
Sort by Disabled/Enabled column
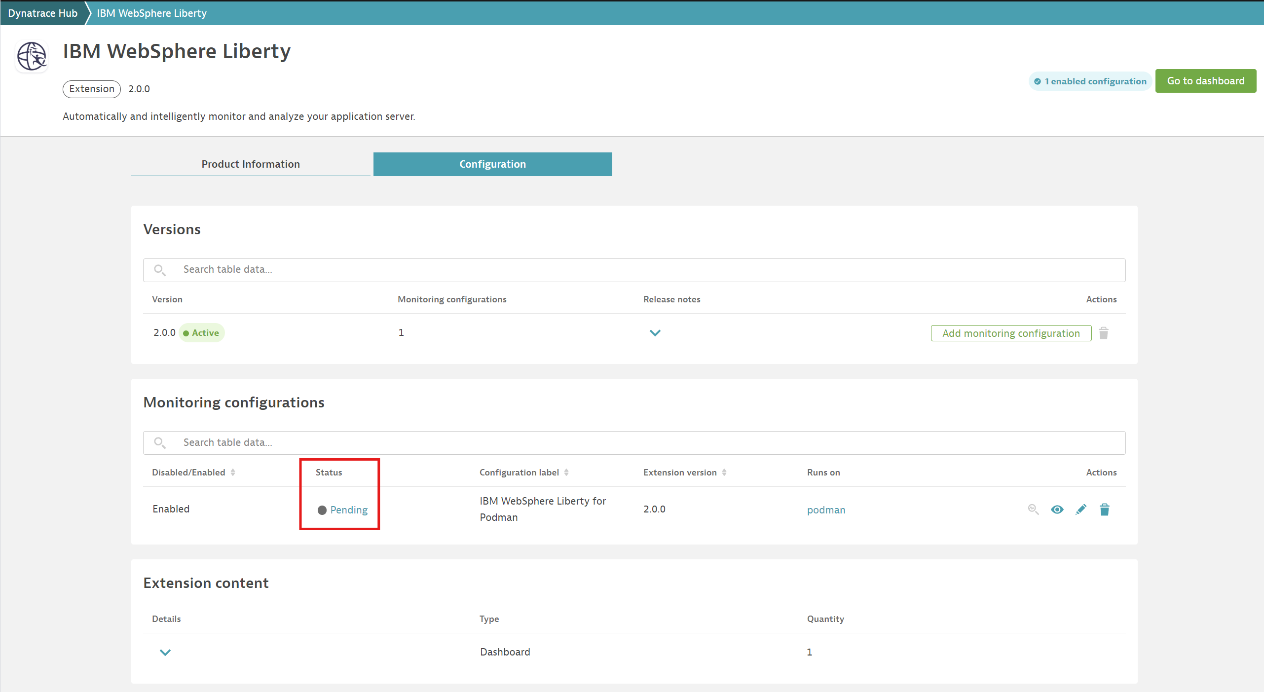click(233, 473)
